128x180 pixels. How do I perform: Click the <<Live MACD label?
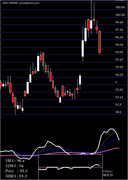coord(108,173)
